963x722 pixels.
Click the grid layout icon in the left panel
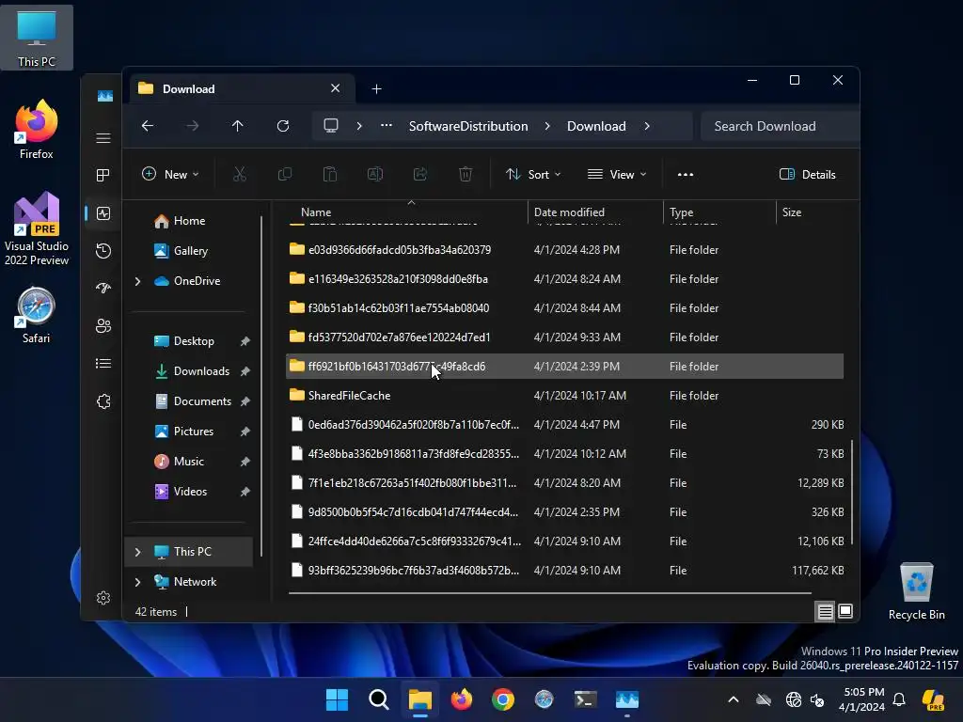[103, 176]
